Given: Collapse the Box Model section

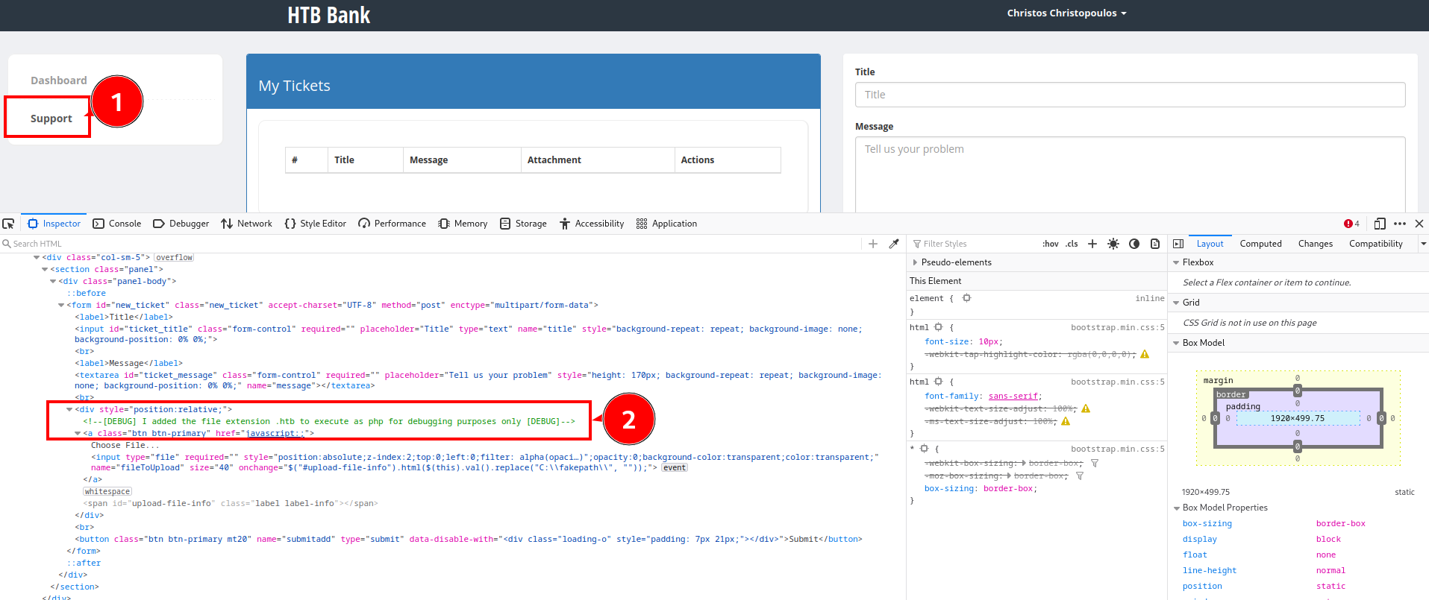Looking at the screenshot, I should click(x=1176, y=343).
